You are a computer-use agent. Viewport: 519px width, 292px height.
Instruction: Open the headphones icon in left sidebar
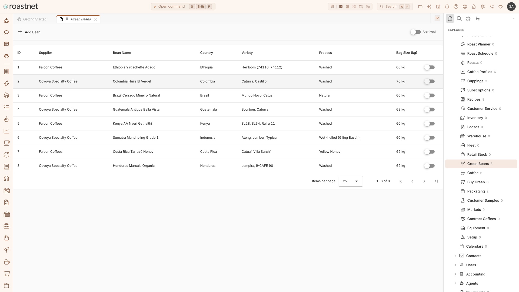coord(6,178)
